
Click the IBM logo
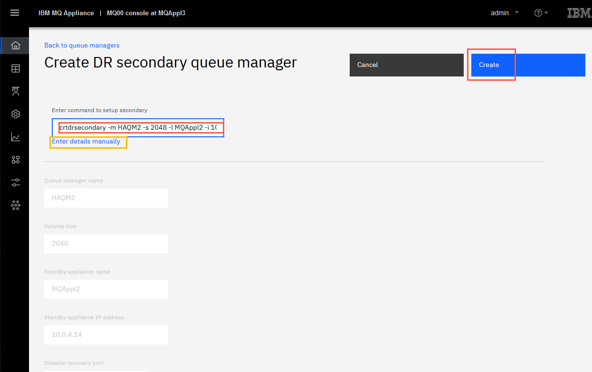[579, 13]
